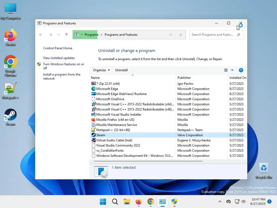This screenshot has height=208, width=277.
Task: Expand breadcrumb chevron after Programs
Action: (101, 35)
